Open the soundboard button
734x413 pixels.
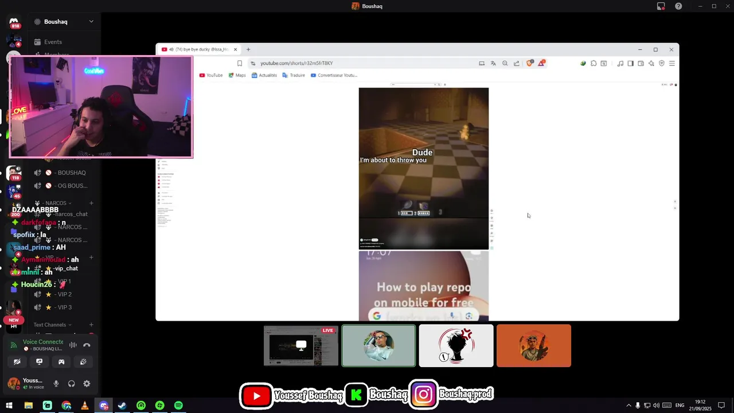coord(83,361)
